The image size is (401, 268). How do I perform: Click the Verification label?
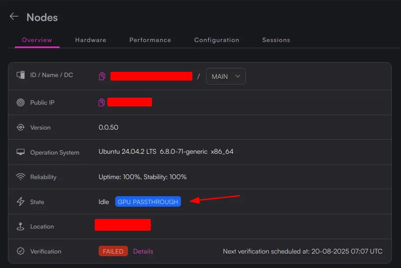46,251
